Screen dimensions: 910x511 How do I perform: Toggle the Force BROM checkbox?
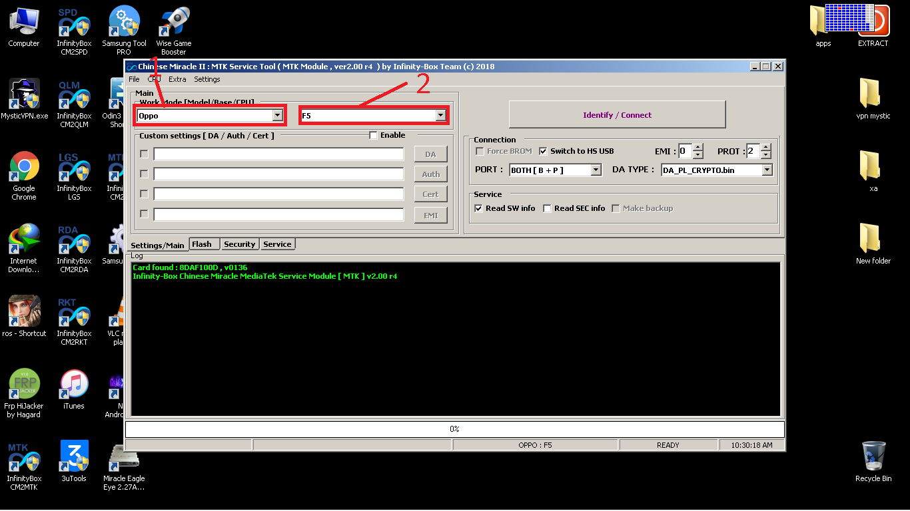480,151
